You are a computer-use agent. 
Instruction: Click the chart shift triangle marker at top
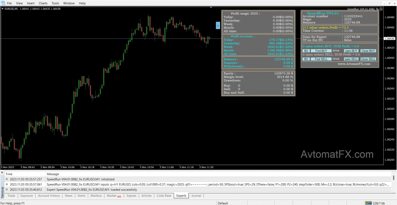pos(211,7)
